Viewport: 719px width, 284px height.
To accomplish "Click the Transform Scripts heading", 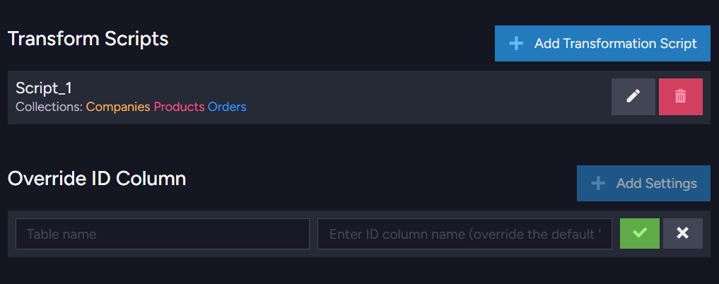I will (x=88, y=39).
